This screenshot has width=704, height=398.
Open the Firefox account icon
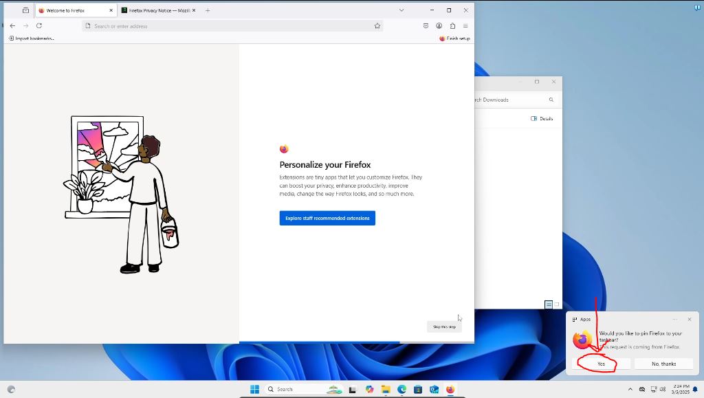tap(439, 26)
